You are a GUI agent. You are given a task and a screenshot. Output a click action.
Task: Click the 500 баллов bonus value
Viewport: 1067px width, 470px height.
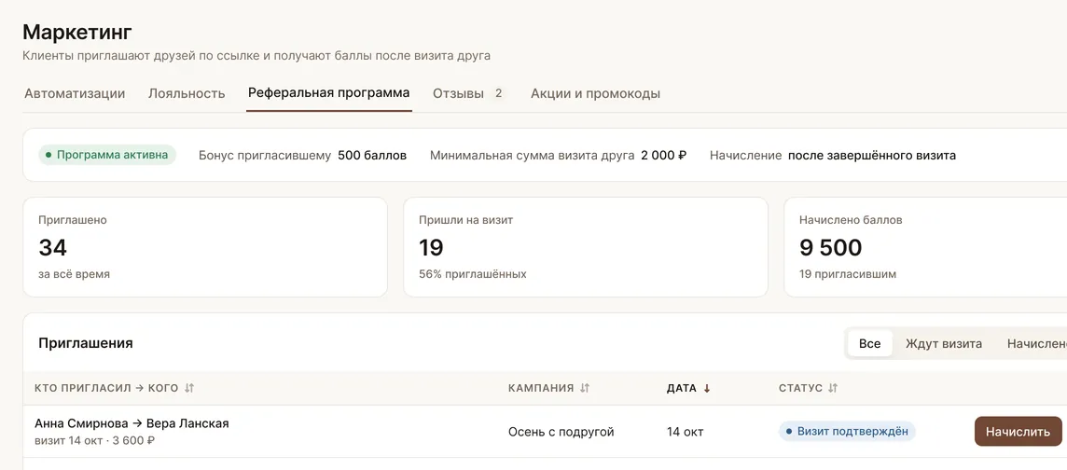372,155
